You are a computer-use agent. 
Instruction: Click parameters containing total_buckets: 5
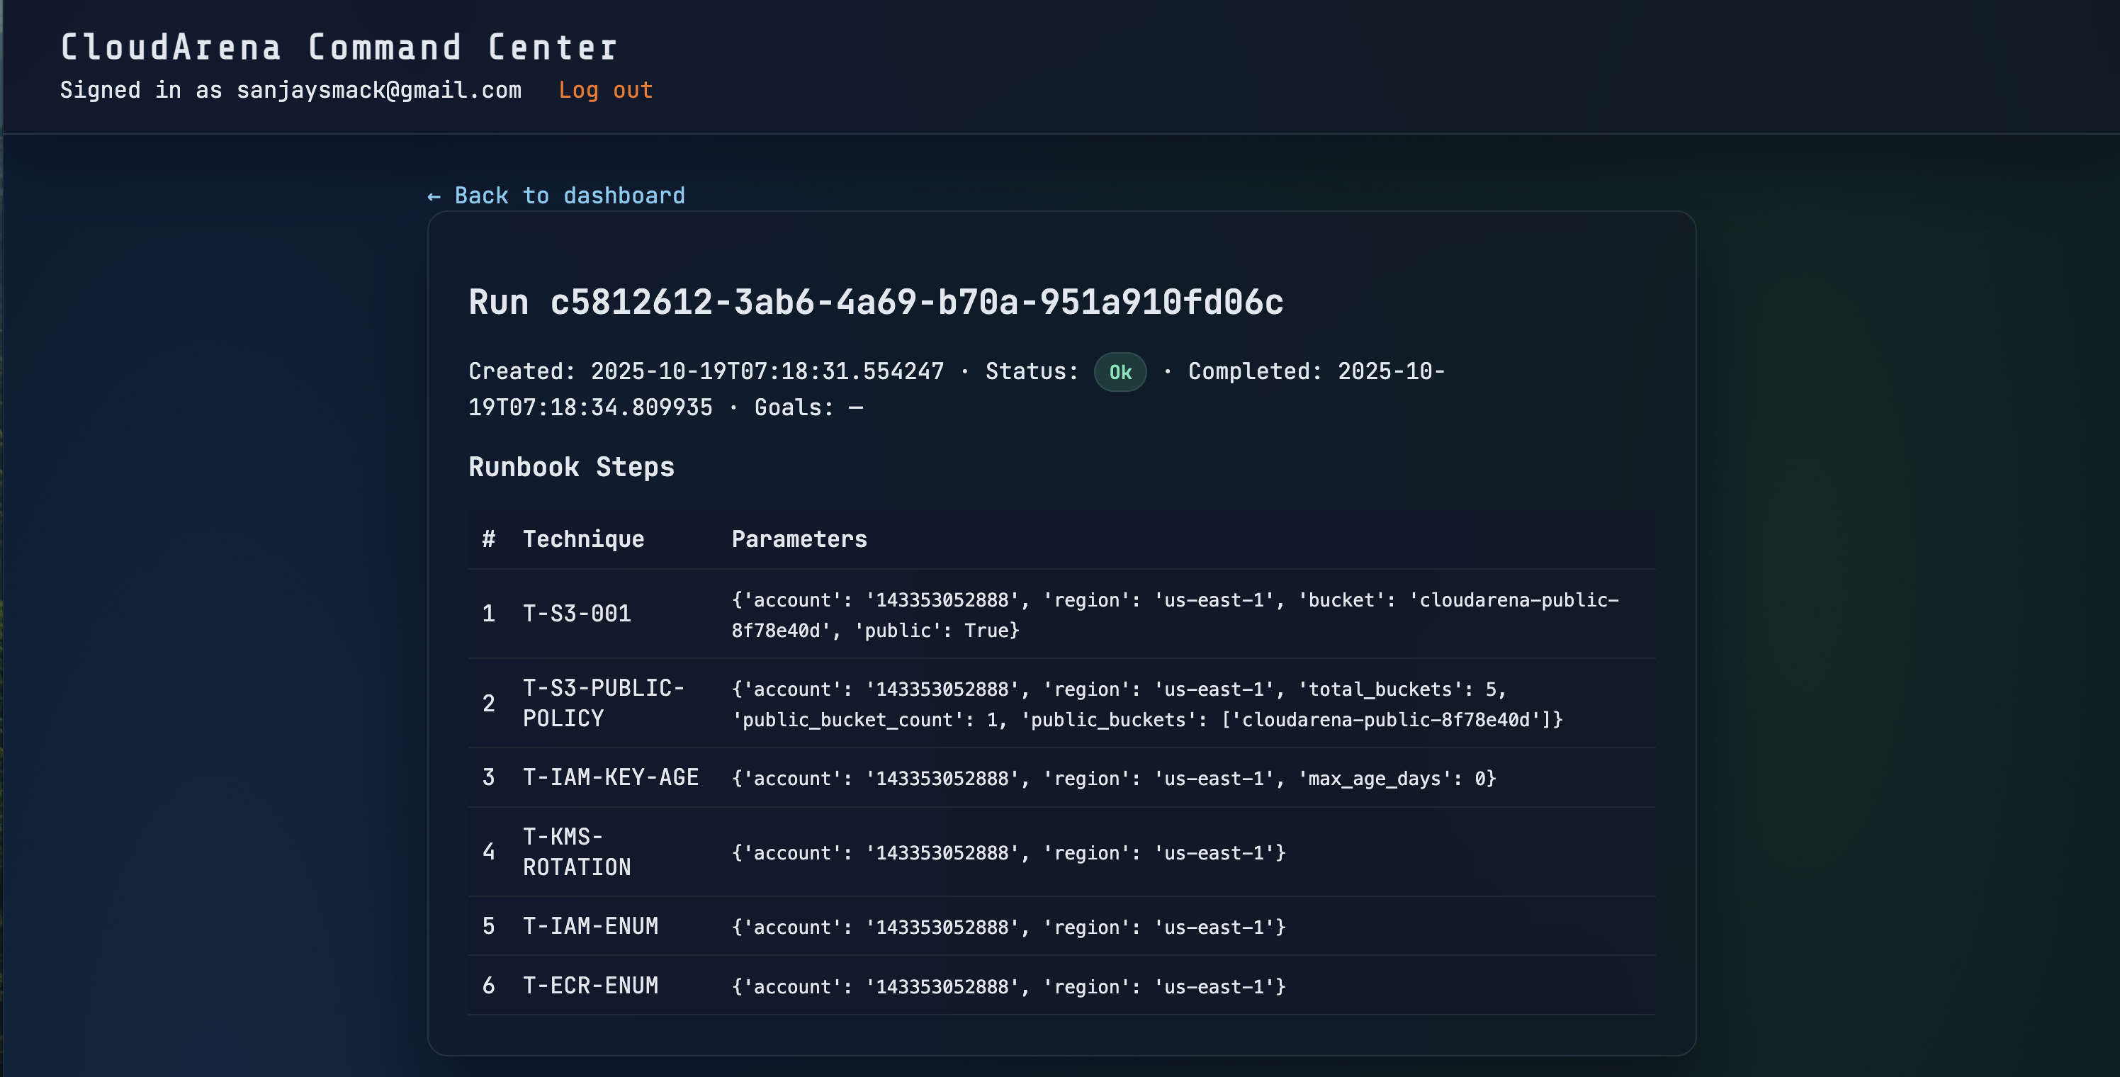tap(1146, 704)
